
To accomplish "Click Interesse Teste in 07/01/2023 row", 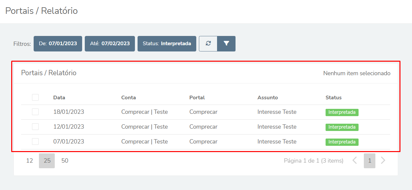I will tap(277, 142).
